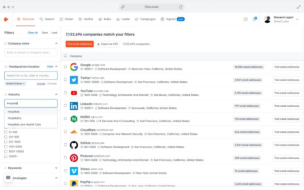Image resolution: width=304 pixels, height=190 pixels.
Task: Select Hospitals from industry suggestions
Action: click(31, 112)
